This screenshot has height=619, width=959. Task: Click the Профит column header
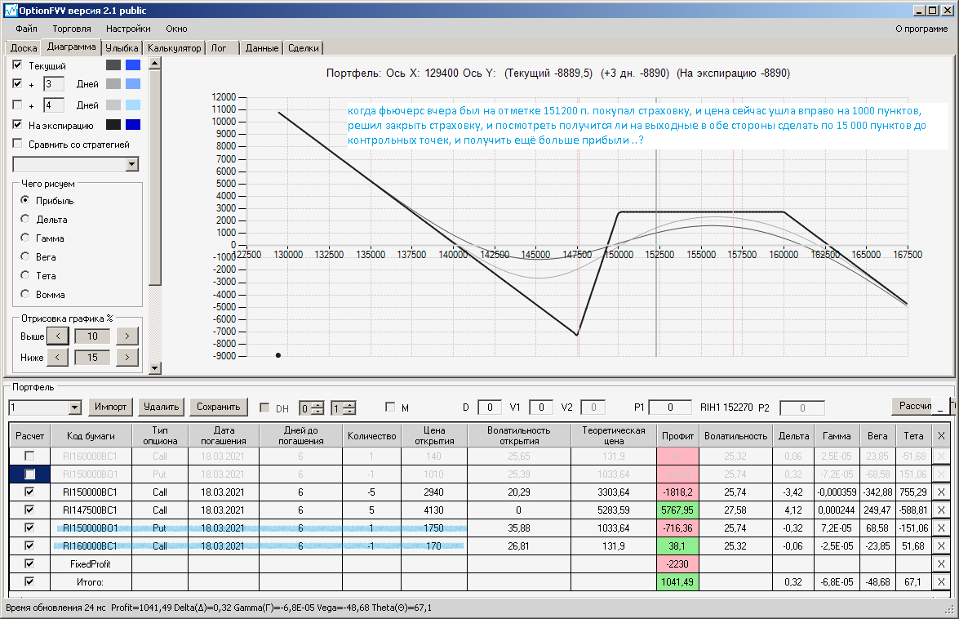click(677, 435)
